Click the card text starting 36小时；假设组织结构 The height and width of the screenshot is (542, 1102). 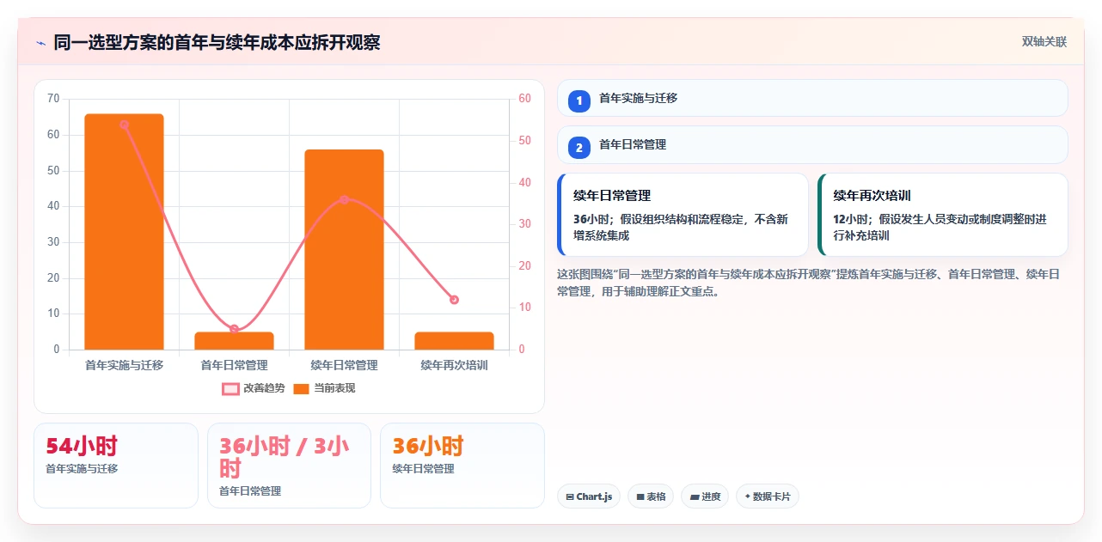681,227
